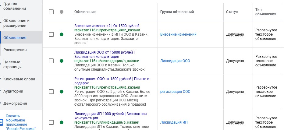The image size is (284, 130).
Task: Click the grey status dot column header
Action: [x=62, y=12]
